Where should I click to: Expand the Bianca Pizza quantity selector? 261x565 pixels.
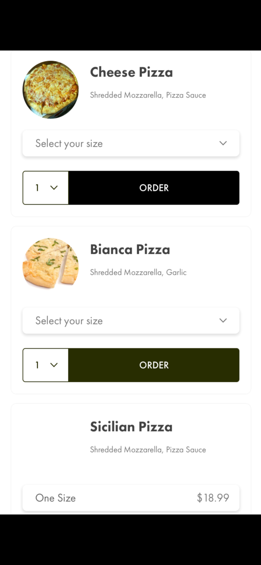click(45, 365)
